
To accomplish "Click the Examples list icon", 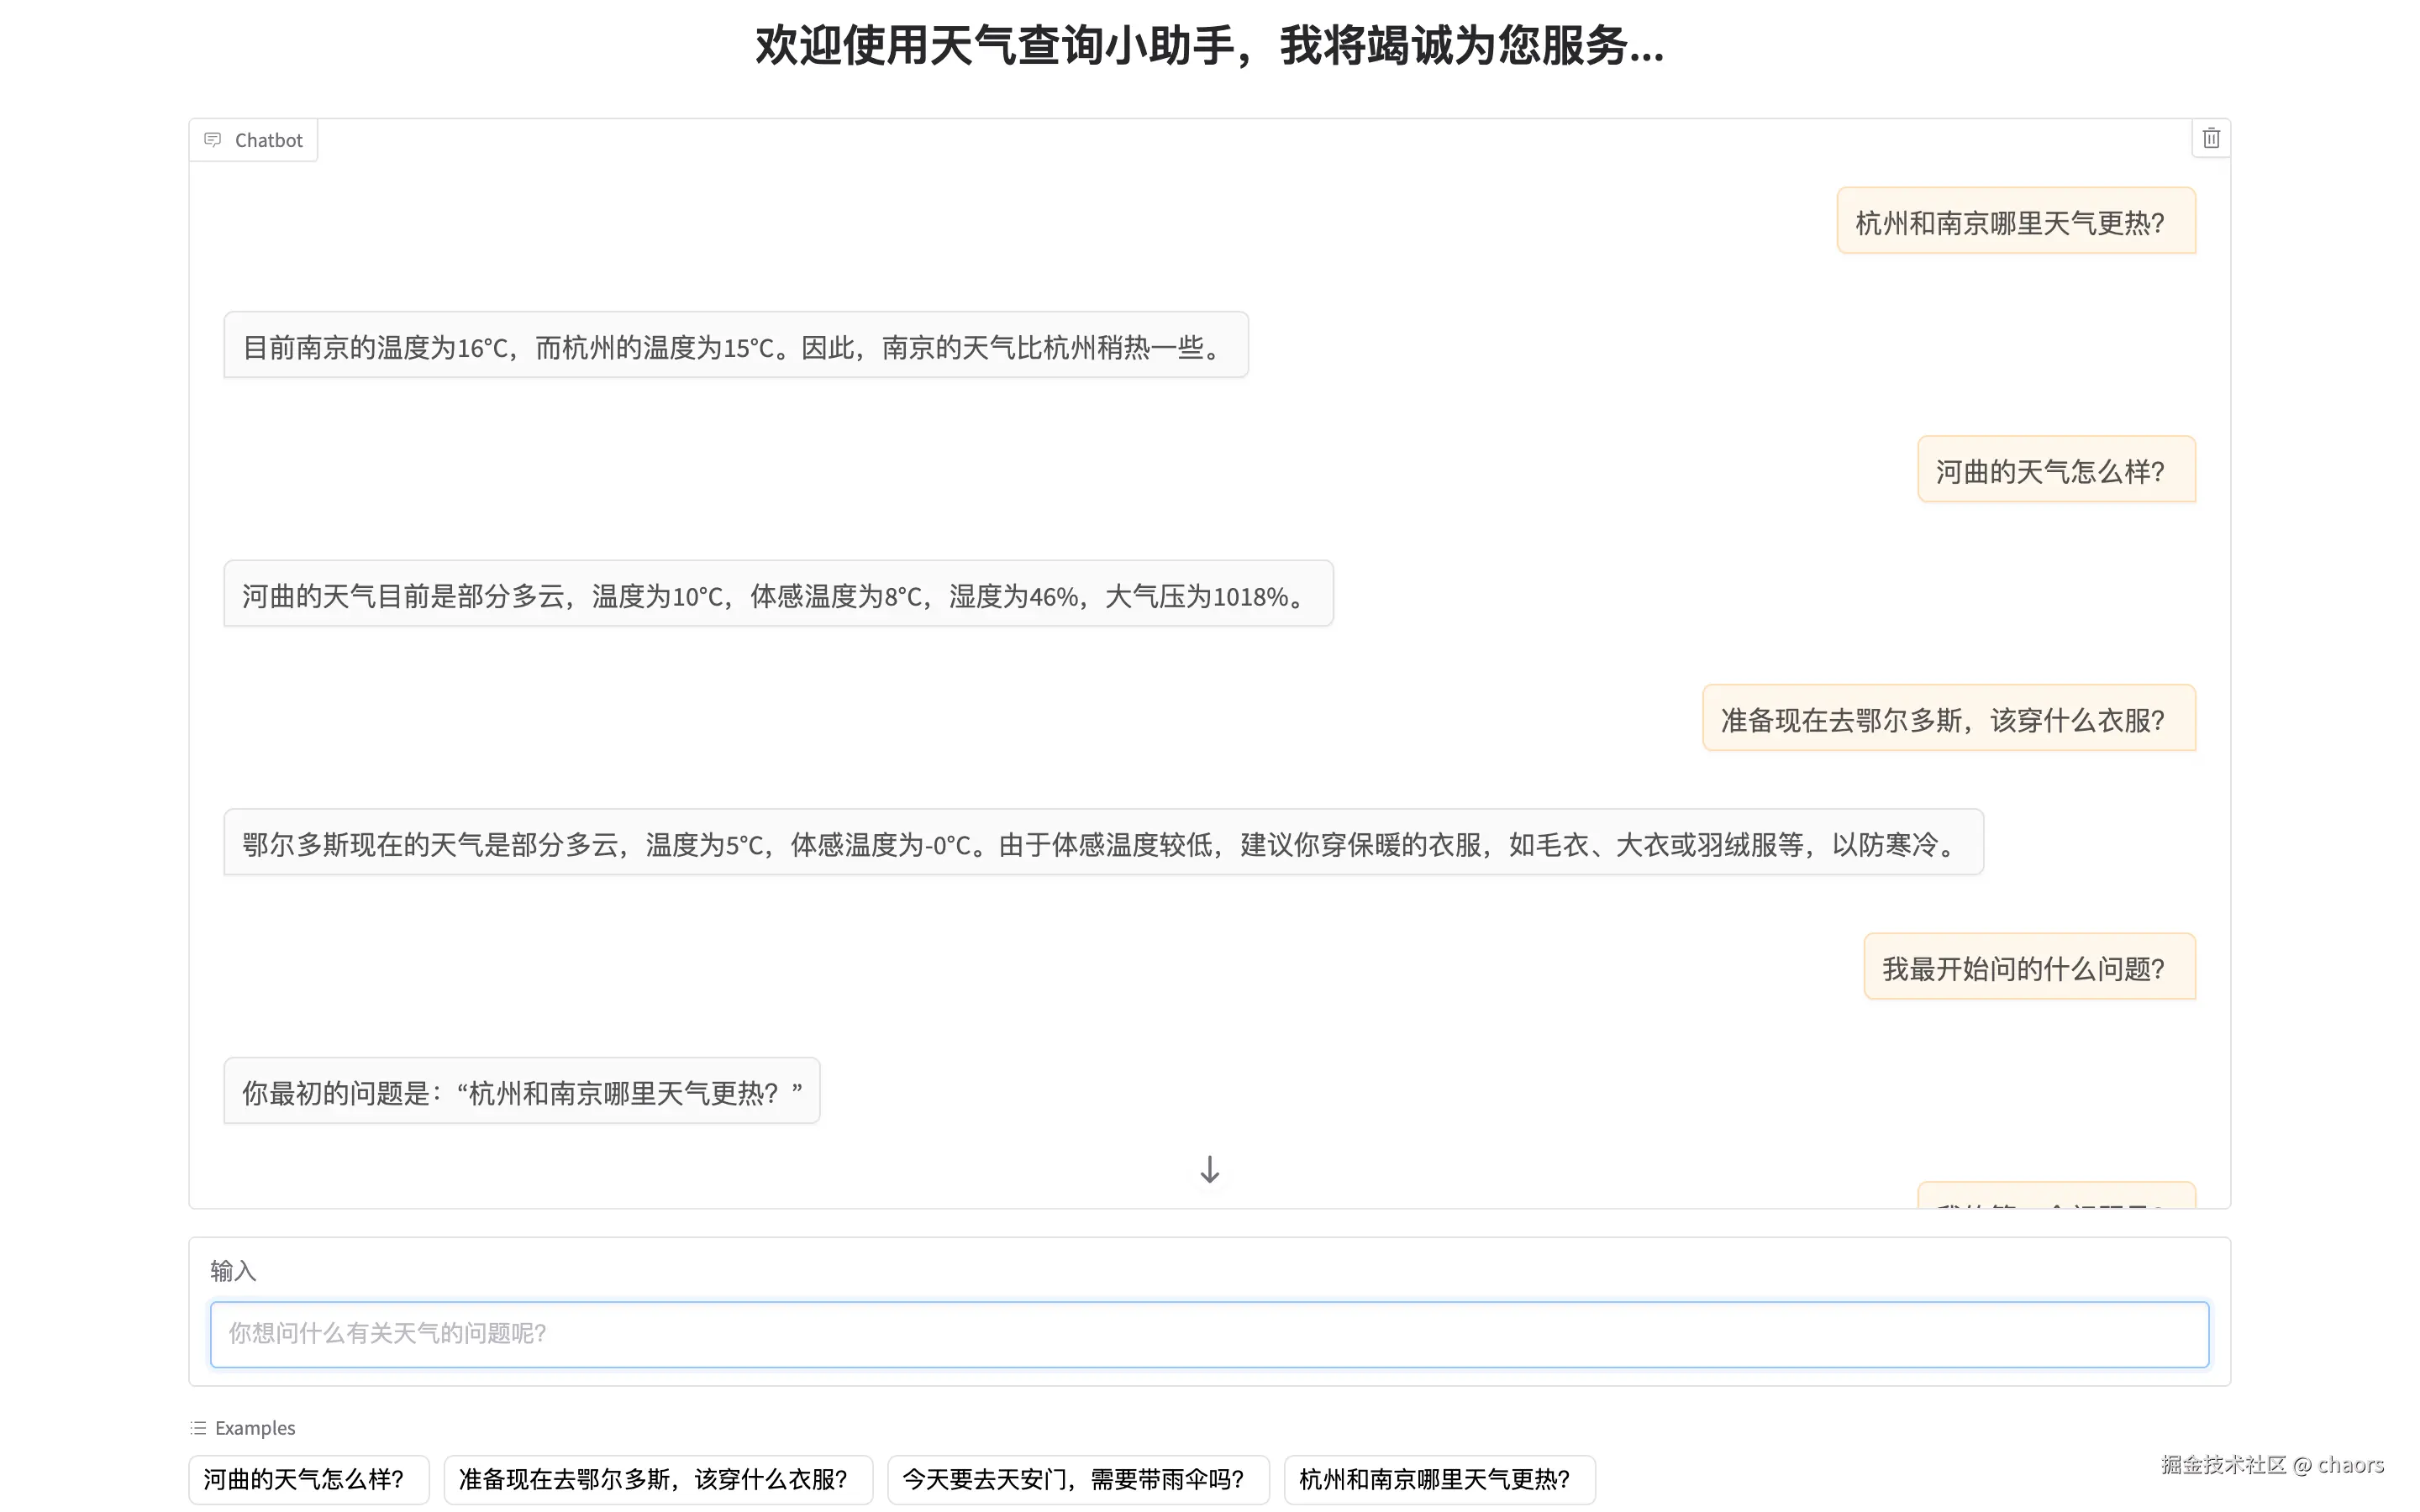I will [x=198, y=1427].
